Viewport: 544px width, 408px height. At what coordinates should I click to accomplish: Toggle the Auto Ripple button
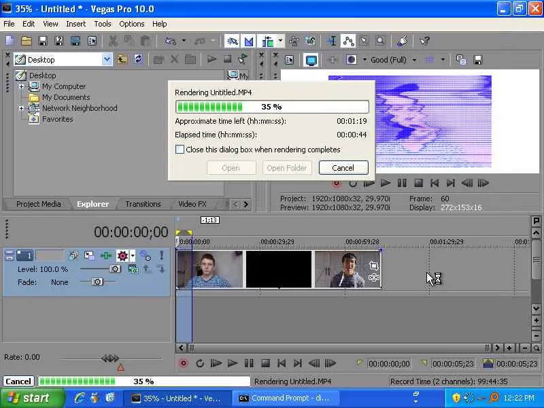pos(267,41)
